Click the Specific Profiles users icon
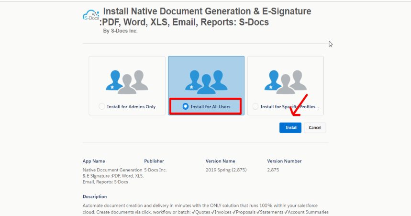411x216 pixels. click(x=286, y=82)
